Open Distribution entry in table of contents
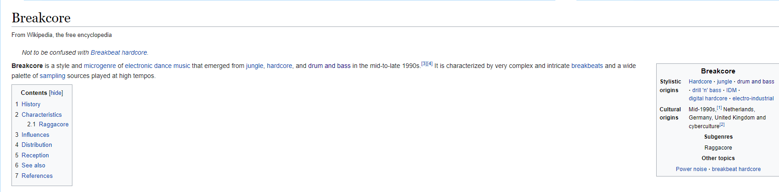 click(37, 145)
